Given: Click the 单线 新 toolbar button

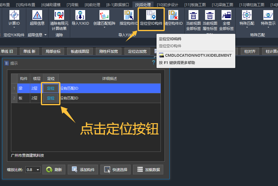Looking at the screenshot, I should tap(29, 51).
